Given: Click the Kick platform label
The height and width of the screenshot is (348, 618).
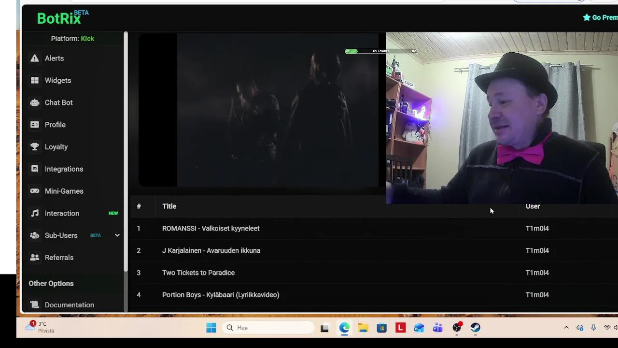Looking at the screenshot, I should point(87,39).
